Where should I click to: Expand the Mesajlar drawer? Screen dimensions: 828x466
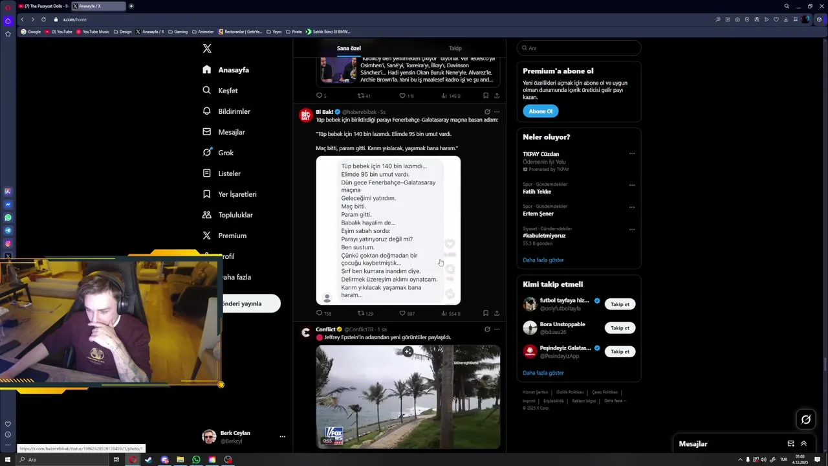[x=803, y=444]
